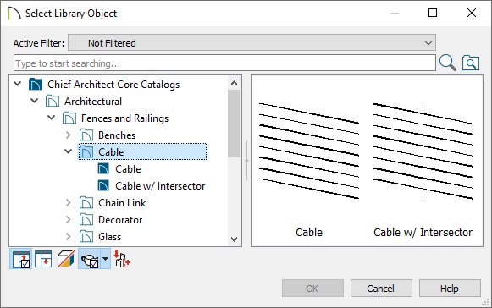Select the Cable library item under the Cable folder

pyautogui.click(x=128, y=169)
